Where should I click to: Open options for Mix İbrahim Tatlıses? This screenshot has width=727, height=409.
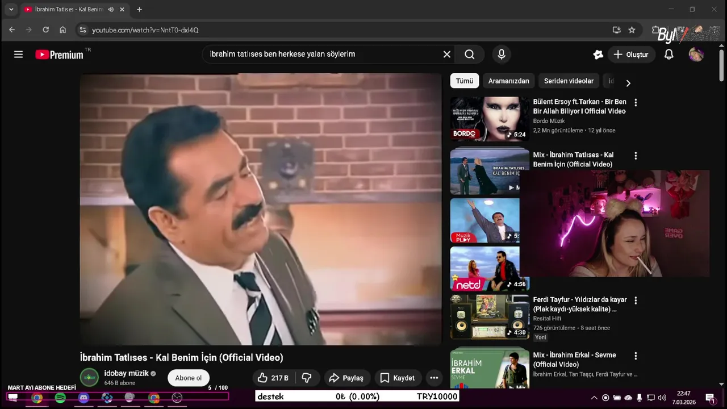coord(636,156)
